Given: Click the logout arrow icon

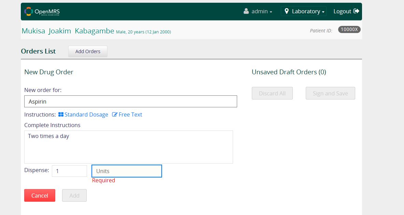Looking at the screenshot, I should pos(356,11).
